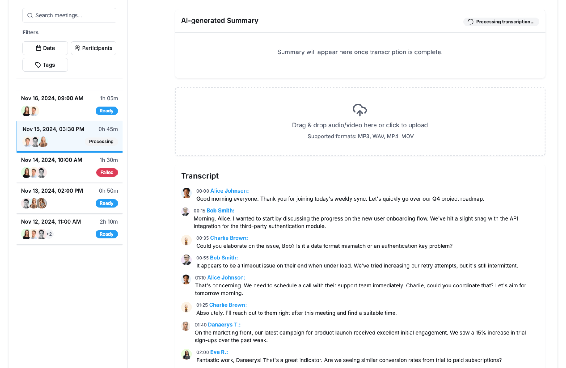The image size is (566, 368).
Task: Open the Participants filter dropdown
Action: [x=93, y=48]
